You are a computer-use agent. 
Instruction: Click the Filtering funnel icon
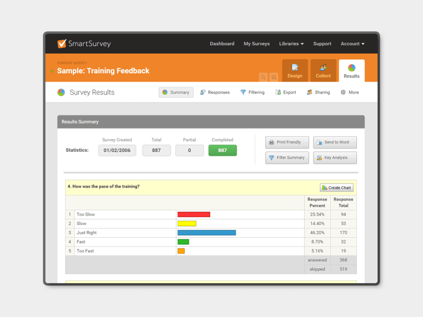click(x=244, y=92)
